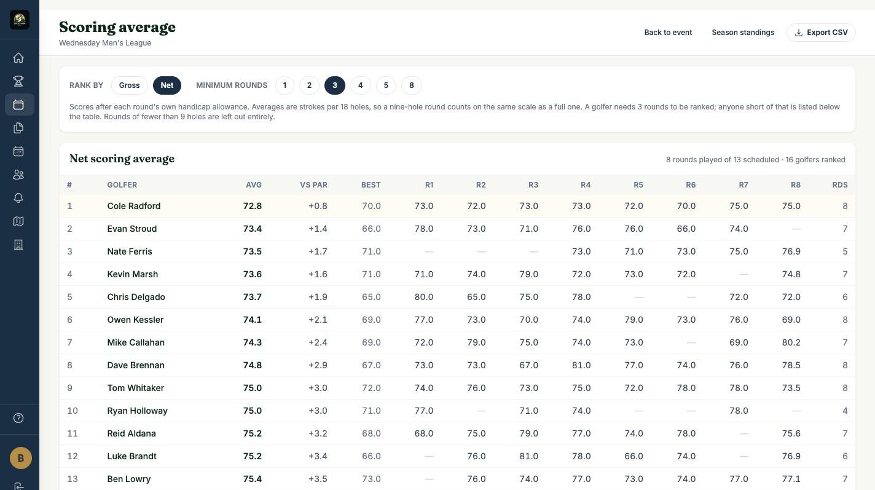Open the building icon in the sidebar
Viewport: 875px width, 490px height.
18,245
